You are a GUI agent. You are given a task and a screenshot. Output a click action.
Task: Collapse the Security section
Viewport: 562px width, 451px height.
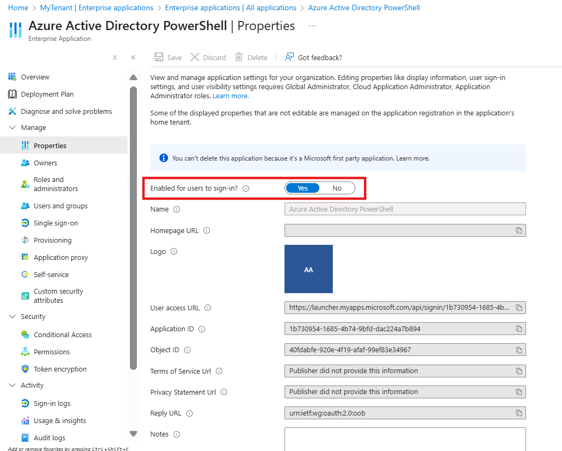12,317
